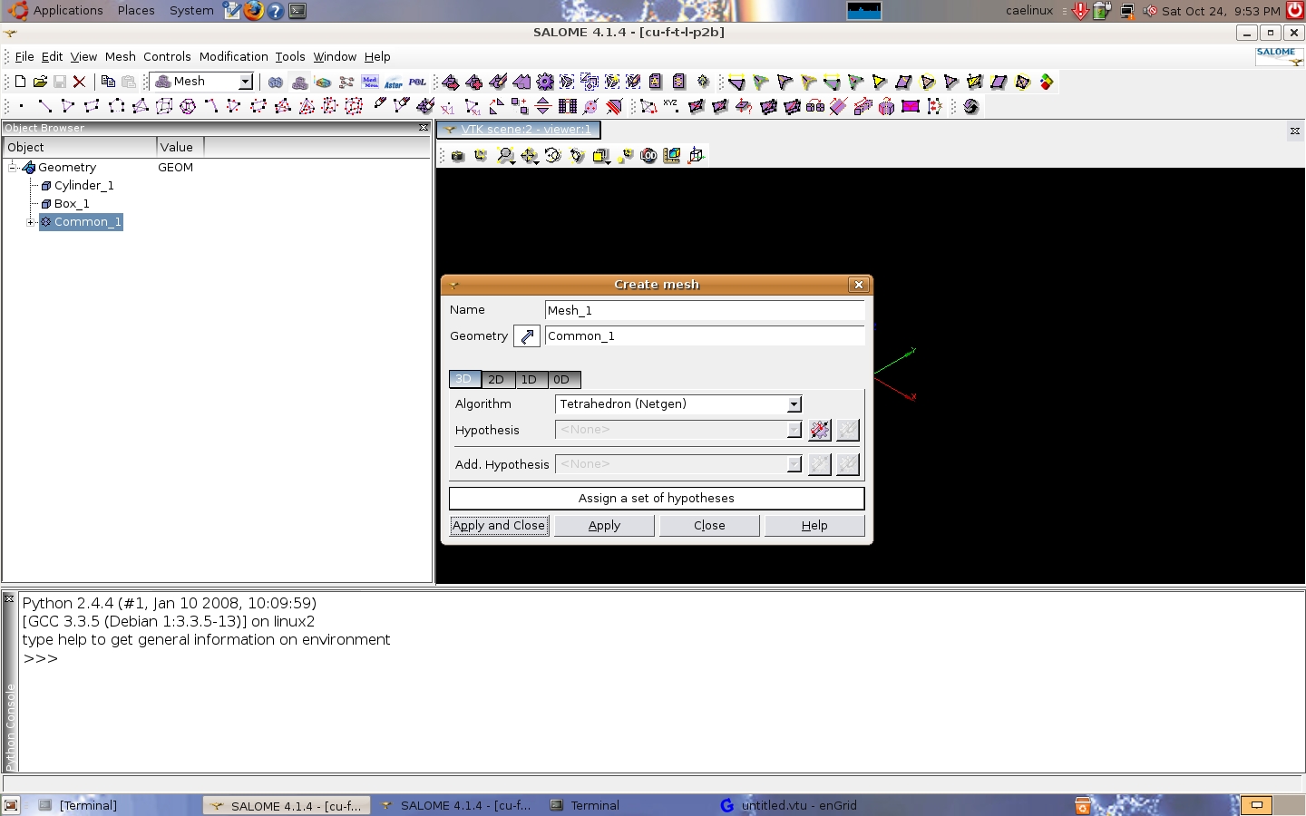Click the Compute mesh gear icon
Image resolution: width=1306 pixels, height=816 pixels.
[x=545, y=82]
